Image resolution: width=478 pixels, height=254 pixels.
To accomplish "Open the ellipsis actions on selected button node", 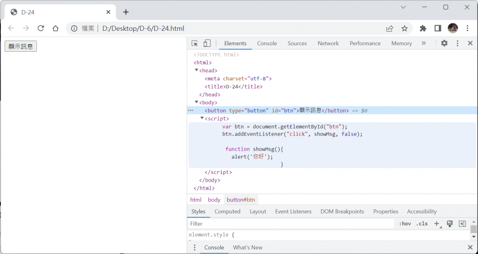I will coord(191,110).
